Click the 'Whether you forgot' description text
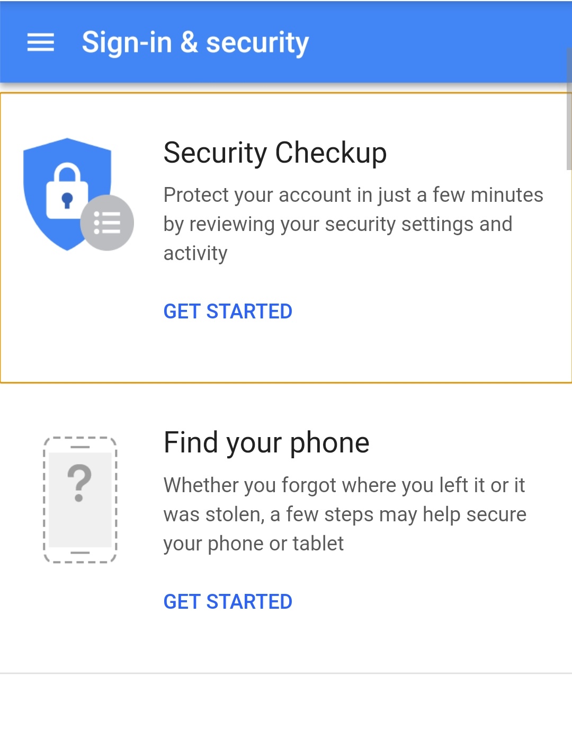Image resolution: width=572 pixels, height=729 pixels. [x=345, y=514]
